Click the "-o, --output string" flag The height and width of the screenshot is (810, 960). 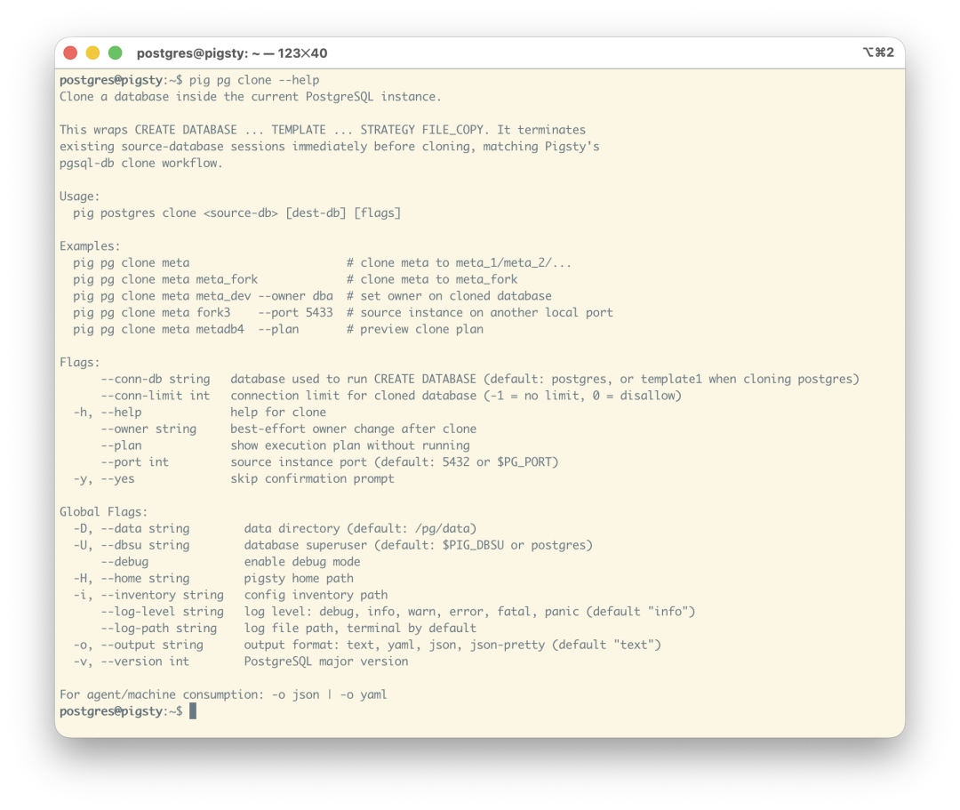point(139,645)
